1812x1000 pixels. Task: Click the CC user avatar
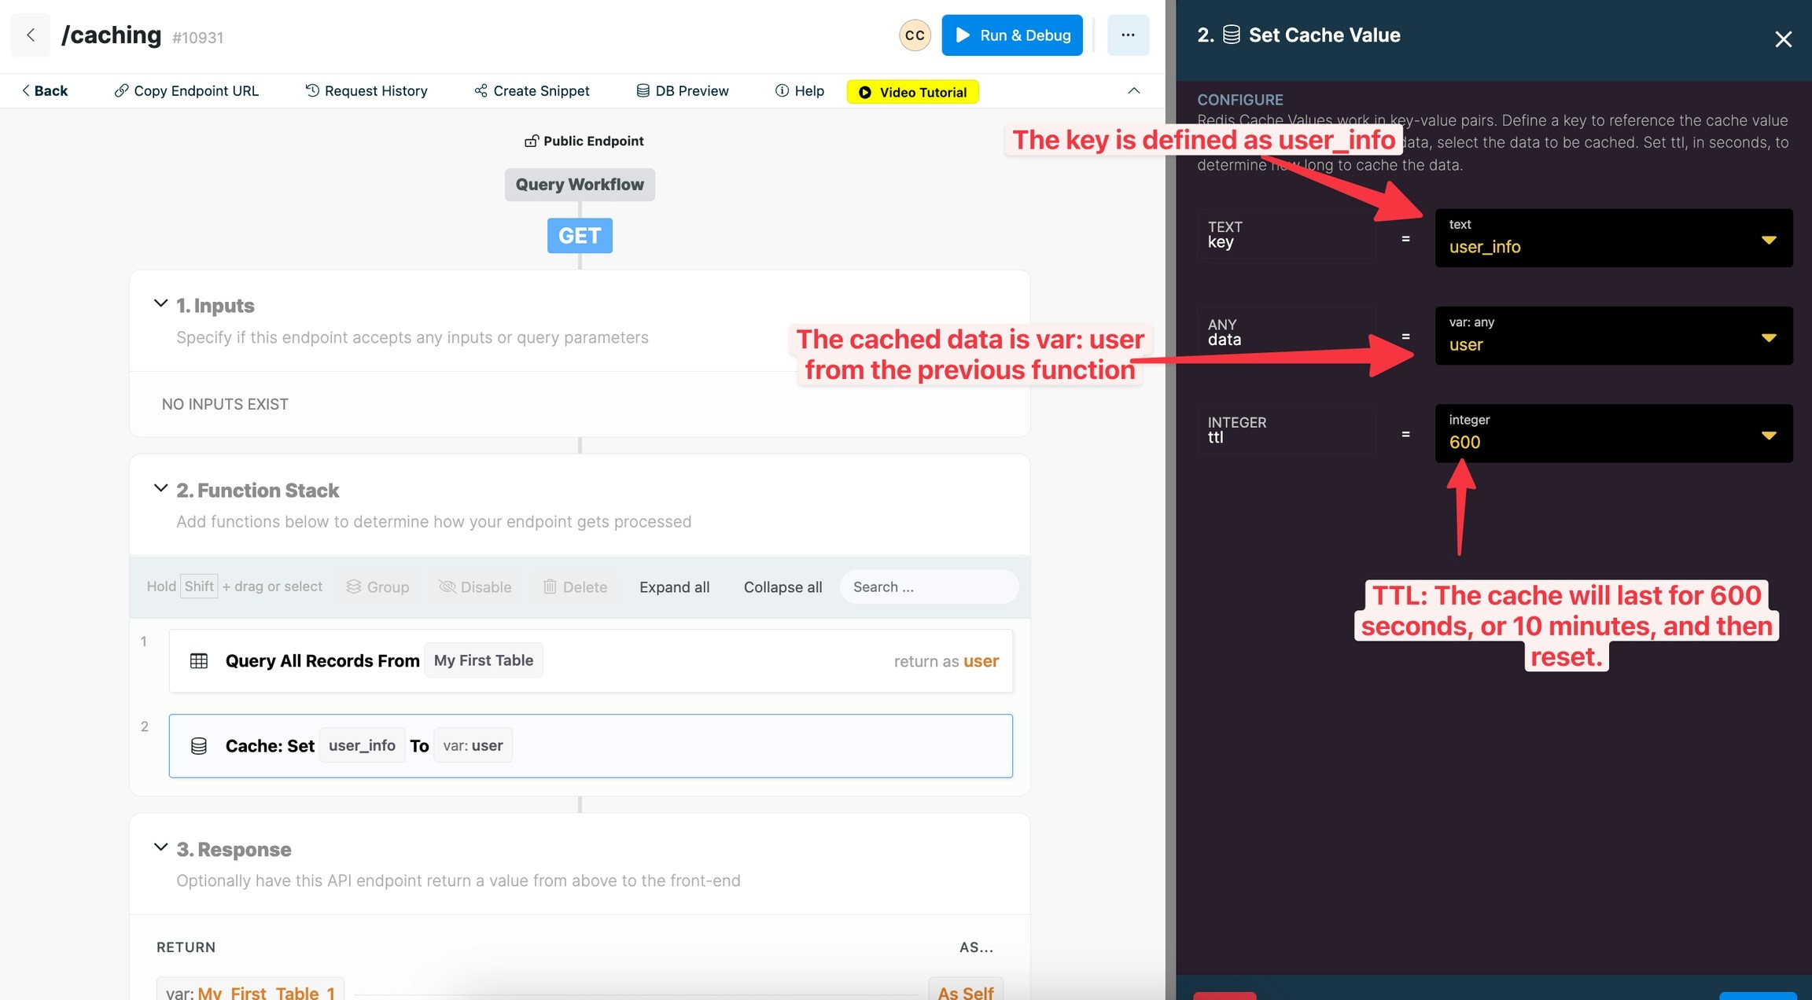tap(915, 35)
